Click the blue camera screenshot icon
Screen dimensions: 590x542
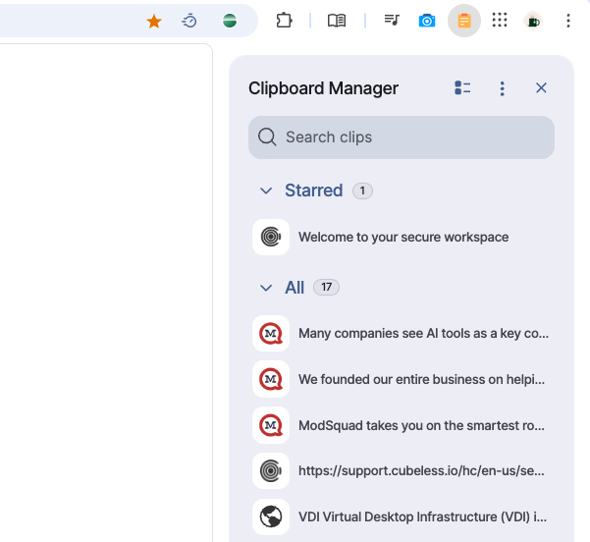(427, 21)
